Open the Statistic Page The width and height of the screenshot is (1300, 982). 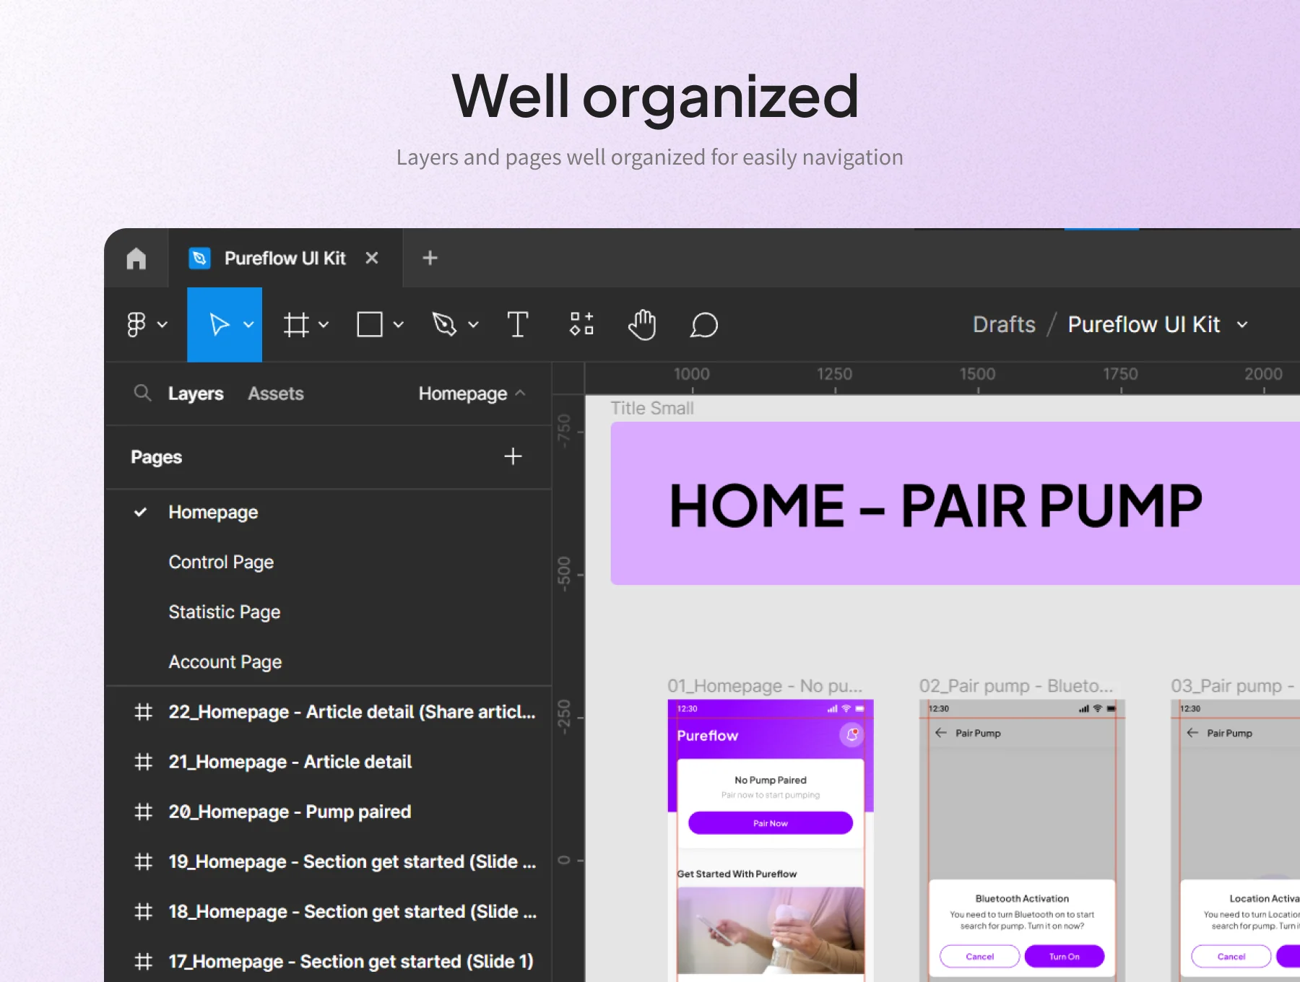pos(329,612)
